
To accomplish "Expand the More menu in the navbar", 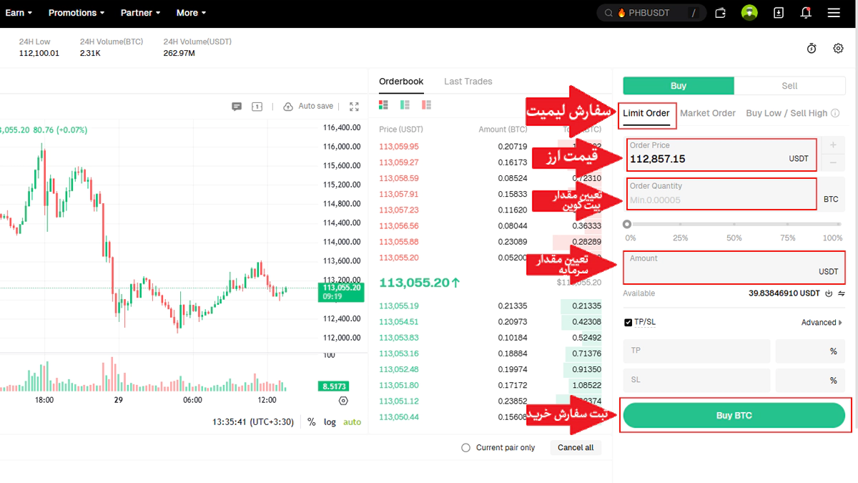I will [190, 12].
